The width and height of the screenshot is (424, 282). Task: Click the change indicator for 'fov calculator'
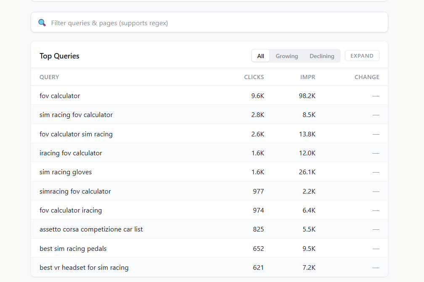tap(375, 96)
